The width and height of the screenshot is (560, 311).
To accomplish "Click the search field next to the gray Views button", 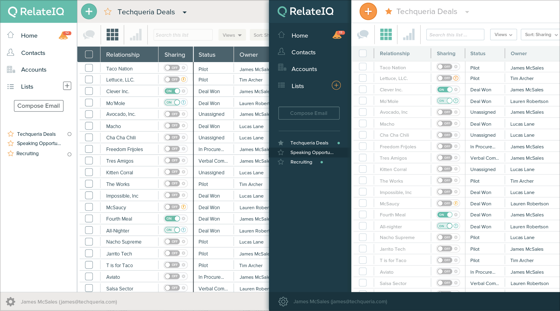I will (183, 35).
